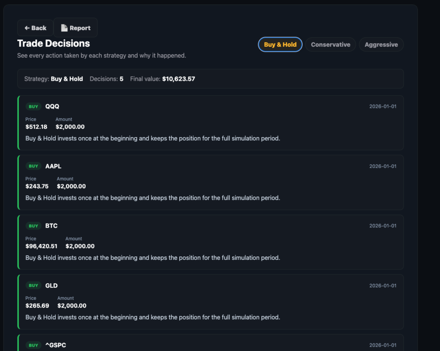Screen dimensions: 440x351
Task: Select the AAPL ticker label
Action: (x=53, y=166)
